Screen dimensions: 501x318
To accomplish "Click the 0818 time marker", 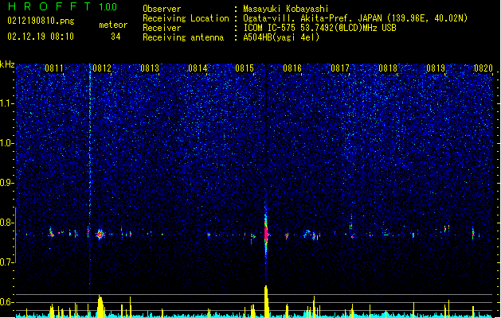I will (x=388, y=68).
